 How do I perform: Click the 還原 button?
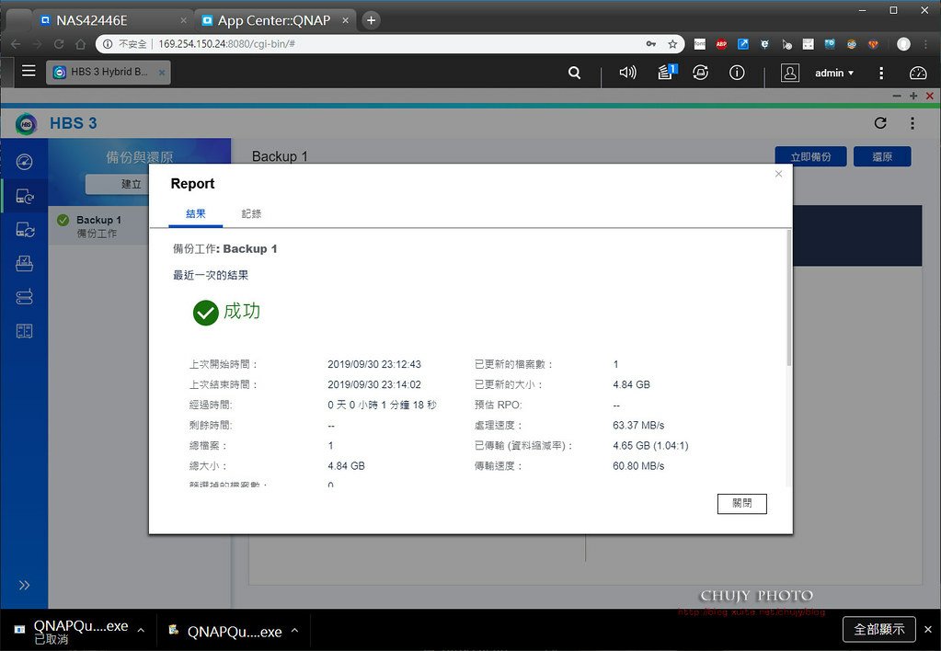click(882, 156)
